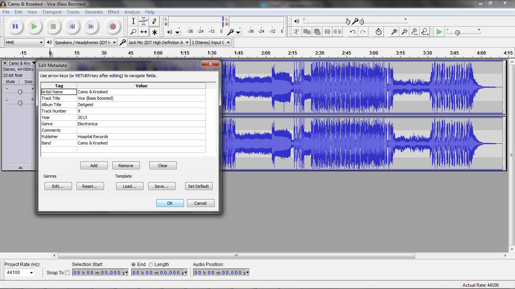This screenshot has width=515, height=289.
Task: Click the Zoom In icon
Action: coord(394,32)
